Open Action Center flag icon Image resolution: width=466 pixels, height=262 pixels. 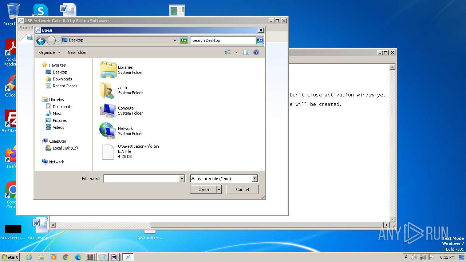point(431,257)
